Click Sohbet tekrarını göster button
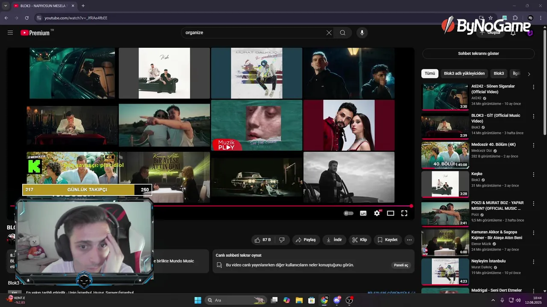The height and width of the screenshot is (307, 547). coord(478,54)
